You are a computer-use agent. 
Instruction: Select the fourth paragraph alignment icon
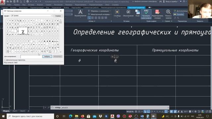coord(99,18)
